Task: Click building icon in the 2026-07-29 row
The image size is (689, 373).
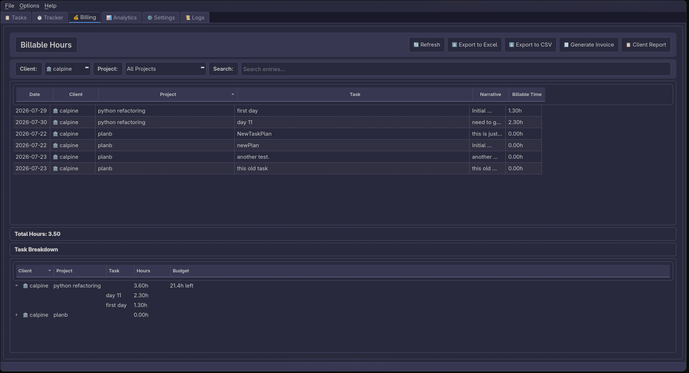Action: tap(56, 111)
